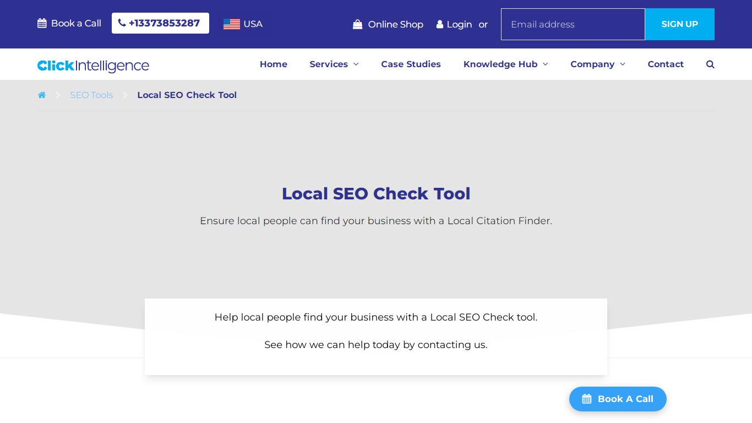Click the user icon next to Login

point(440,24)
